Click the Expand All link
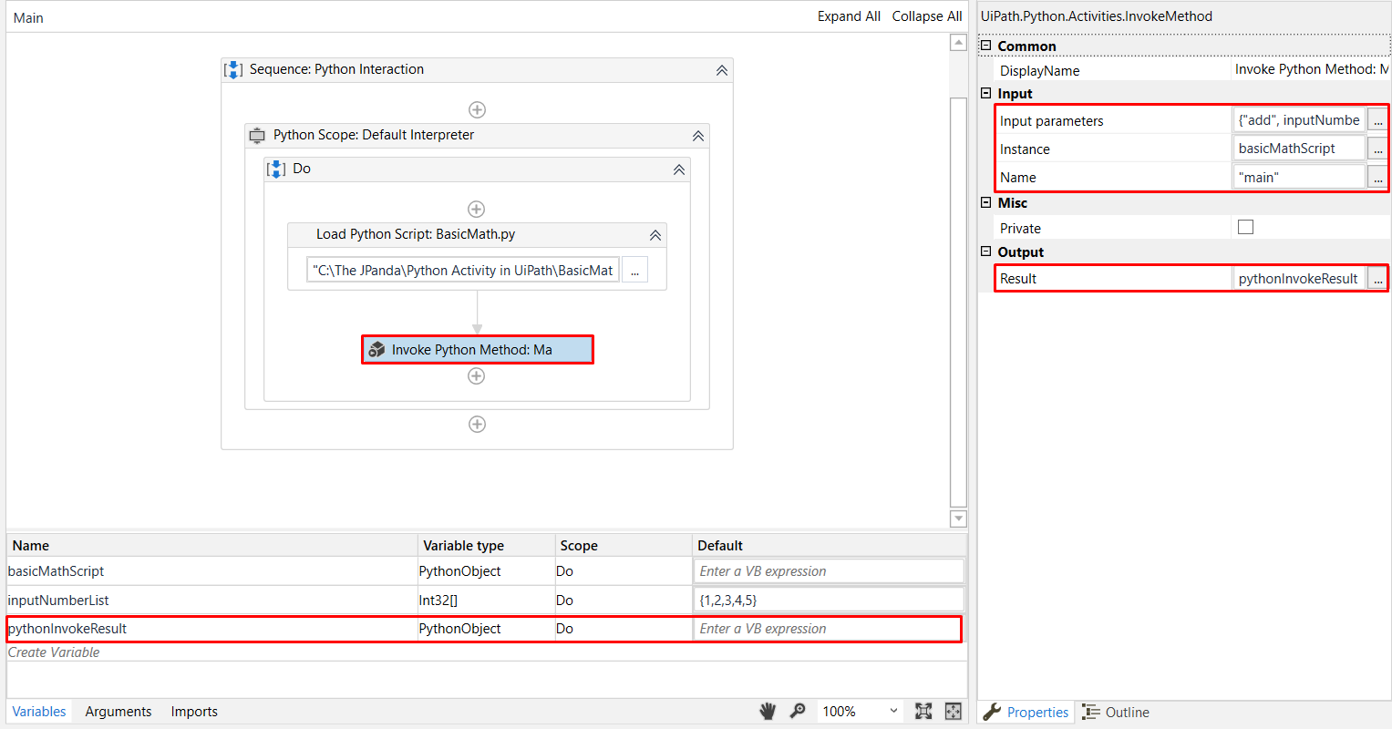 849,15
